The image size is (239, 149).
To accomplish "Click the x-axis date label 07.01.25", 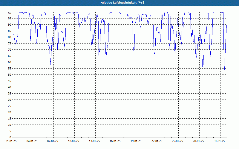I will coord(53,141).
